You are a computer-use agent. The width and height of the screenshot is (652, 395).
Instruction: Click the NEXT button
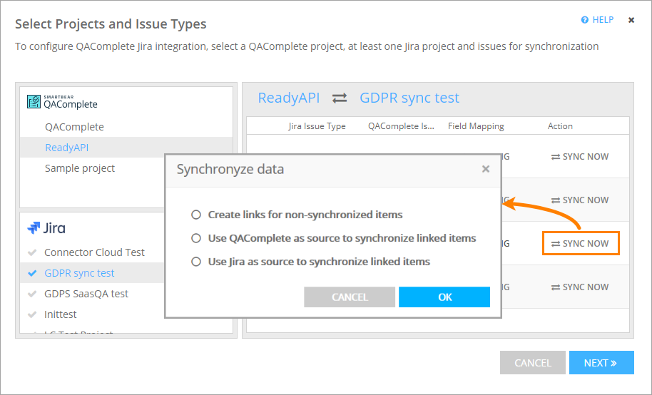click(x=601, y=363)
